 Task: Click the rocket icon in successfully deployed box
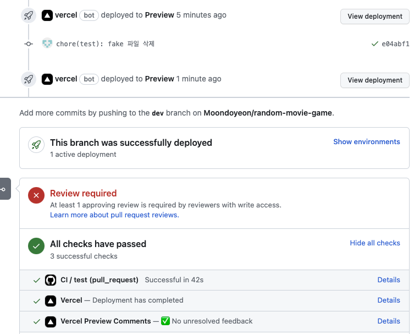click(36, 145)
